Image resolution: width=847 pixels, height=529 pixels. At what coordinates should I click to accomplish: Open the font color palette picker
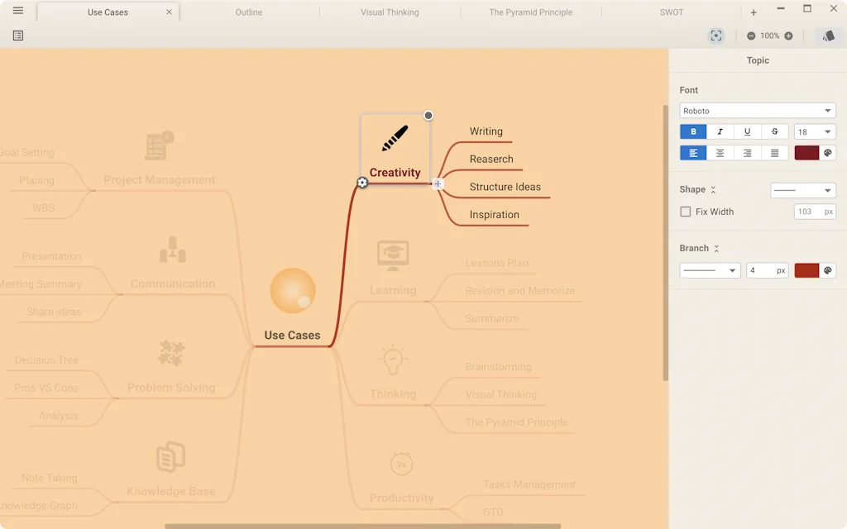pyautogui.click(x=828, y=152)
